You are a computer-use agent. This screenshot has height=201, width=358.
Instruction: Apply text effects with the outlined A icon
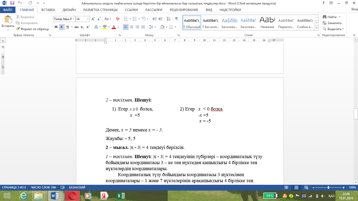coord(96,27)
